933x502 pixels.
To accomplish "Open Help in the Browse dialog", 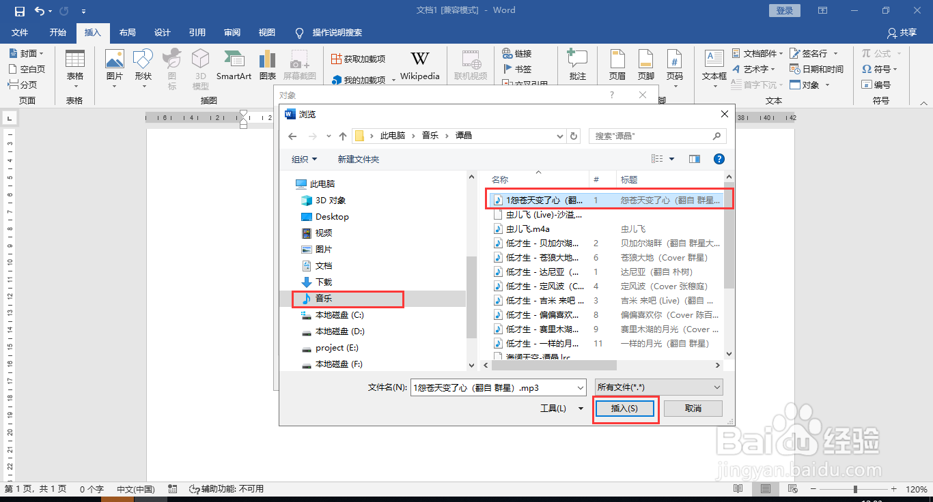I will click(719, 159).
